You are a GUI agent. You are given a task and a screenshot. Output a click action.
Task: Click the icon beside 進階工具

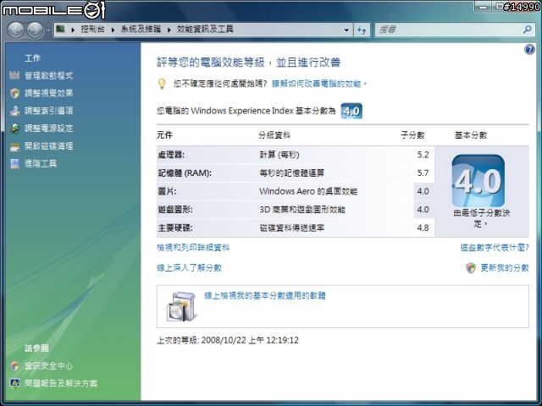pos(14,163)
